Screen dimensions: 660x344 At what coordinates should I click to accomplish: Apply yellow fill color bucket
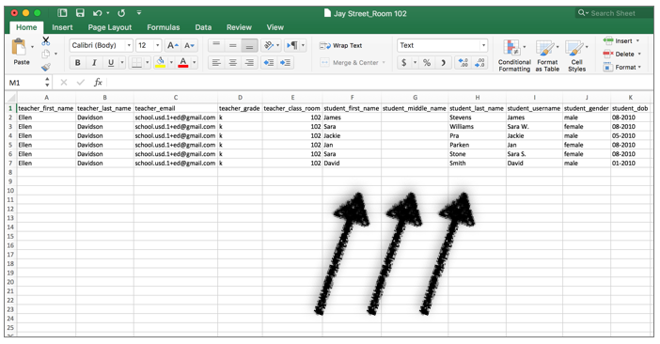click(161, 63)
